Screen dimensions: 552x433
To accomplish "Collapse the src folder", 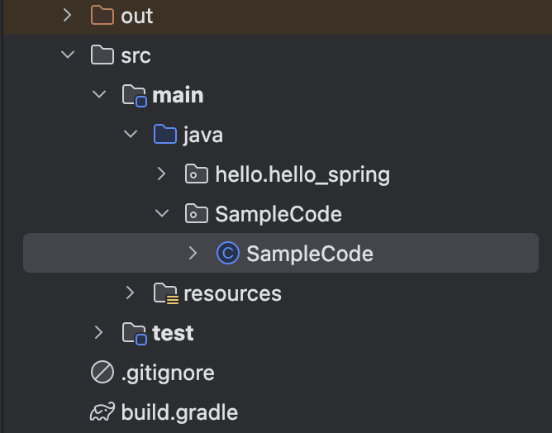I will coord(68,55).
